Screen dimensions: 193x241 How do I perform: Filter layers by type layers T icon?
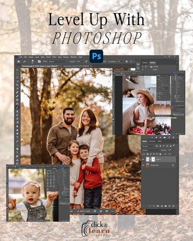164,146
